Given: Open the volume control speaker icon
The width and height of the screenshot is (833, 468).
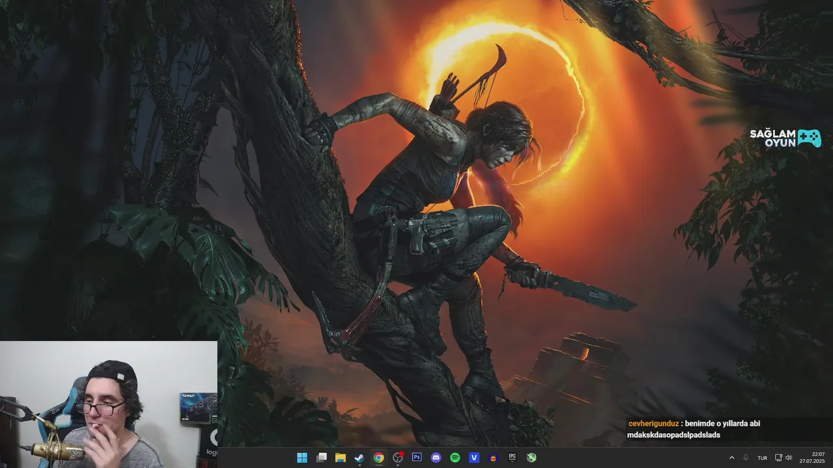Looking at the screenshot, I should [789, 458].
